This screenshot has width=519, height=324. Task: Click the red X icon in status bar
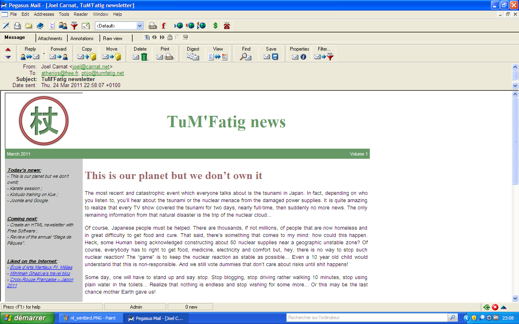[495, 307]
